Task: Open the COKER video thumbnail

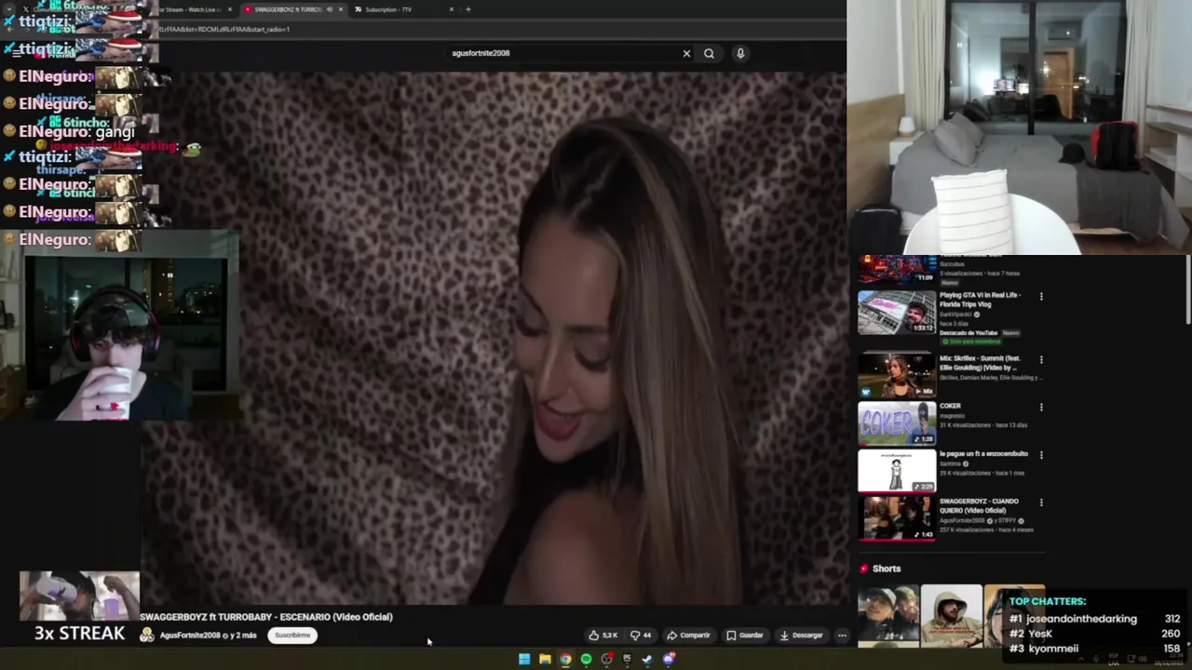Action: 897,423
